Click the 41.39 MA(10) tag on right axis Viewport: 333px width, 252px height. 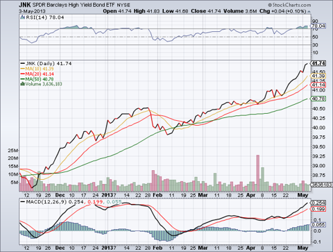[318, 76]
